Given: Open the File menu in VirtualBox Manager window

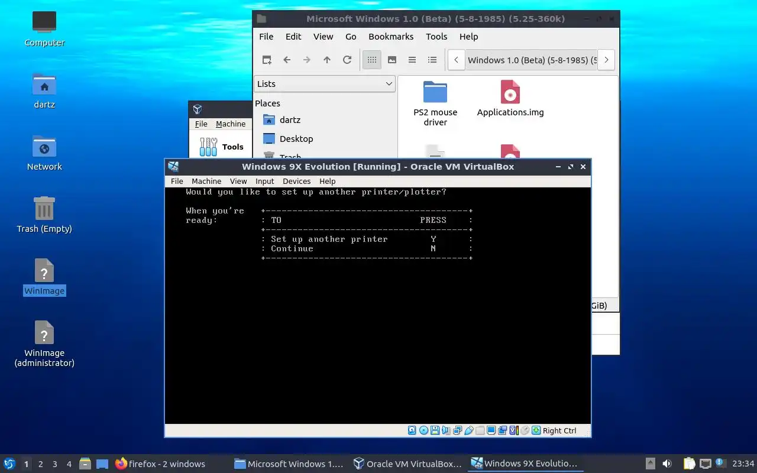Looking at the screenshot, I should pyautogui.click(x=201, y=124).
